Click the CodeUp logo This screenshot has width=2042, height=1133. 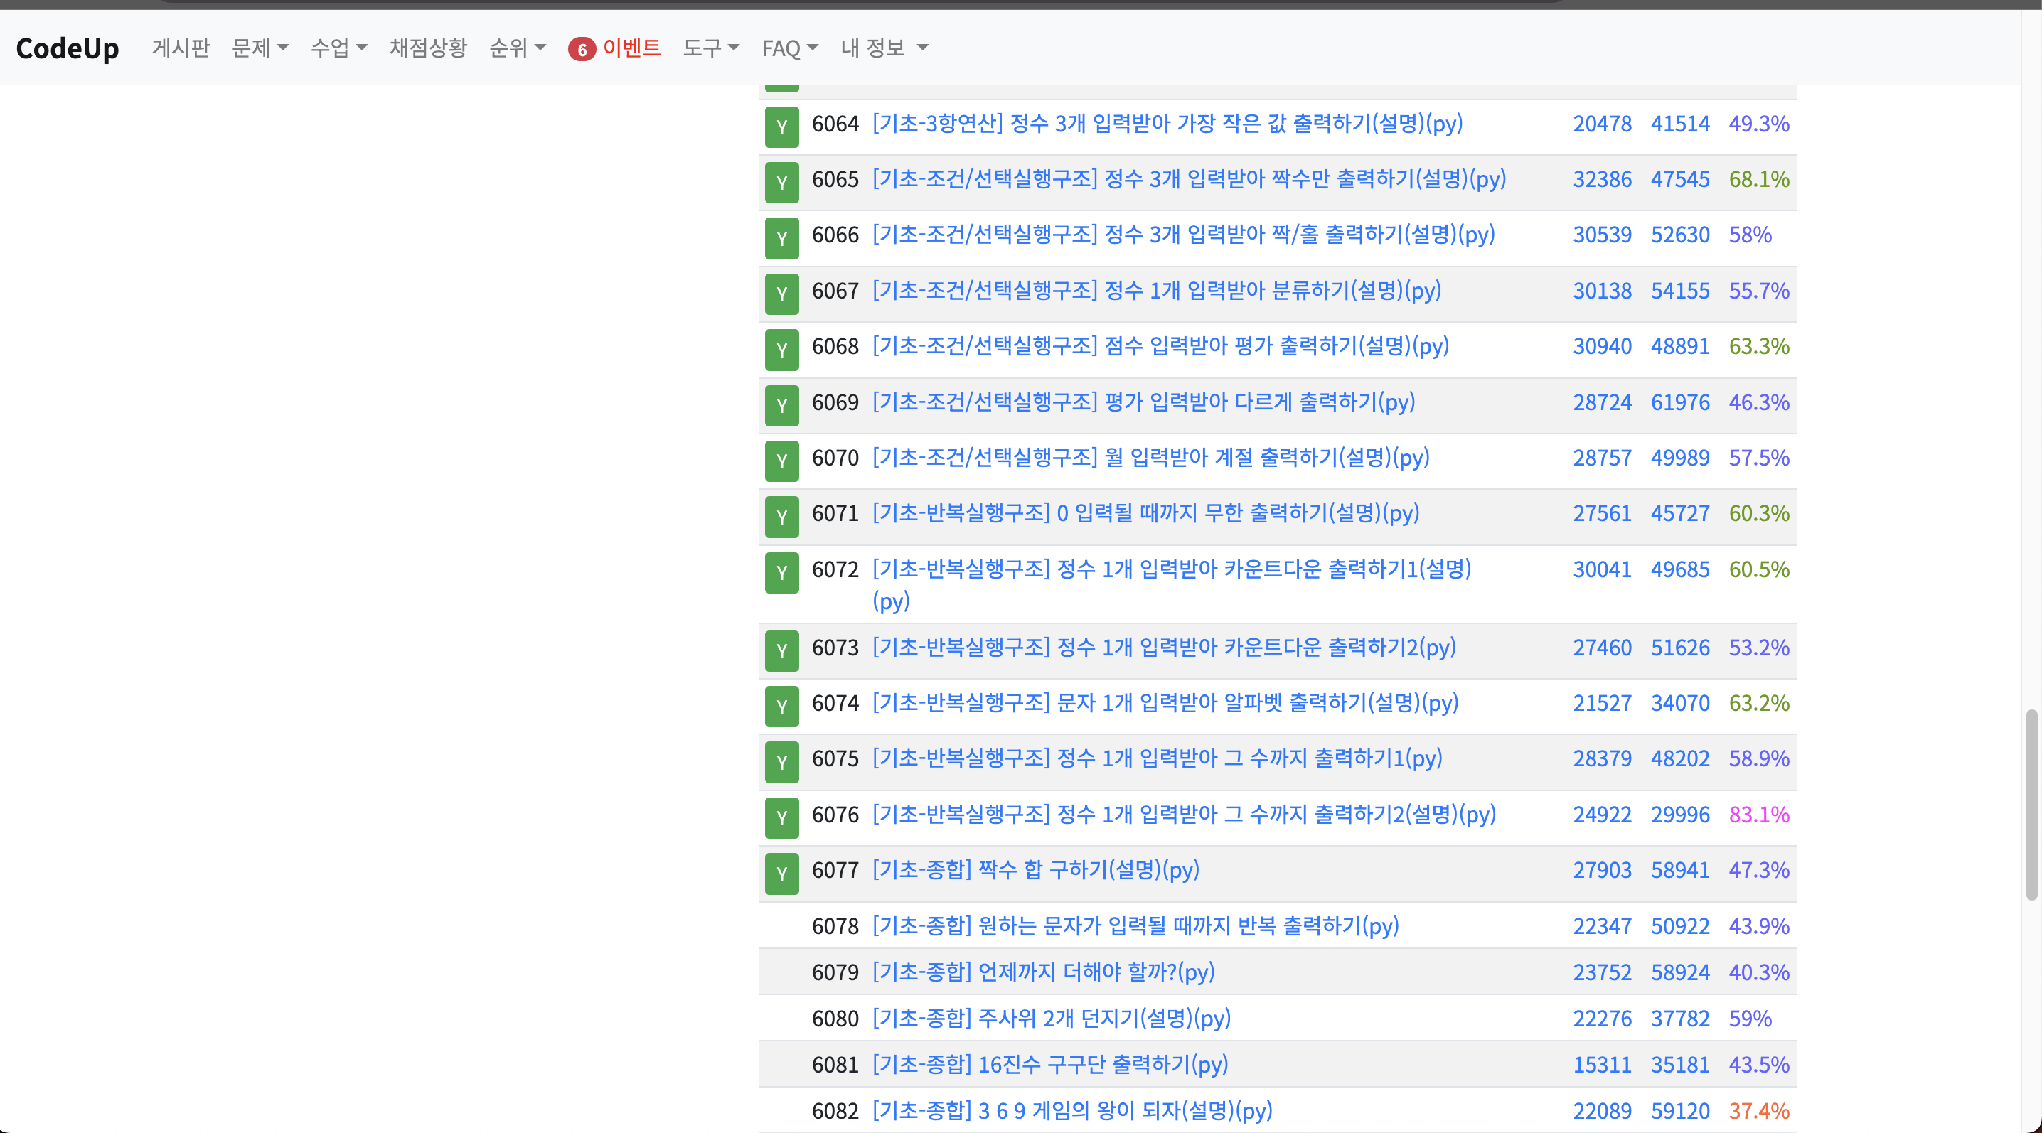tap(68, 48)
